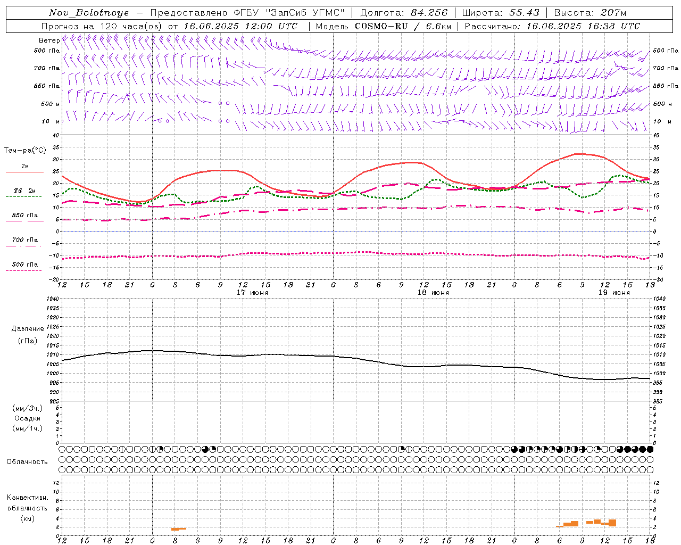Click the last filled black cloud circle

coord(650,450)
